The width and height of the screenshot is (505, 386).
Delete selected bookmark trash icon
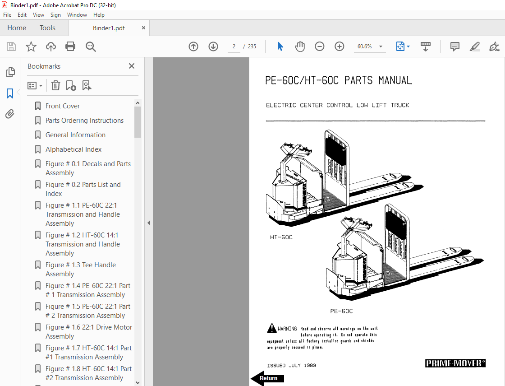(55, 85)
